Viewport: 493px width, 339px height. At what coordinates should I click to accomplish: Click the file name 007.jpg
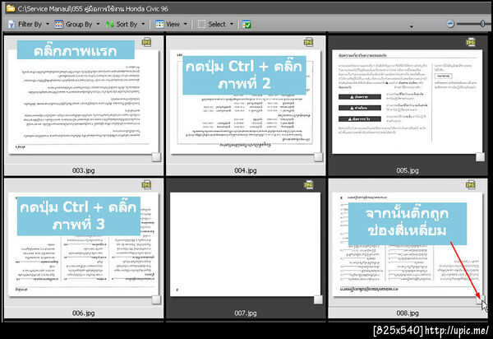(x=245, y=313)
